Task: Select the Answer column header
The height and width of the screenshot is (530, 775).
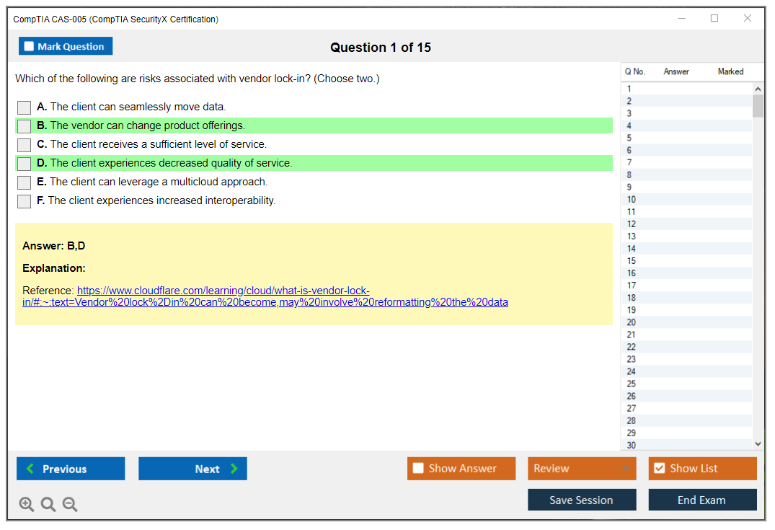Action: (676, 71)
